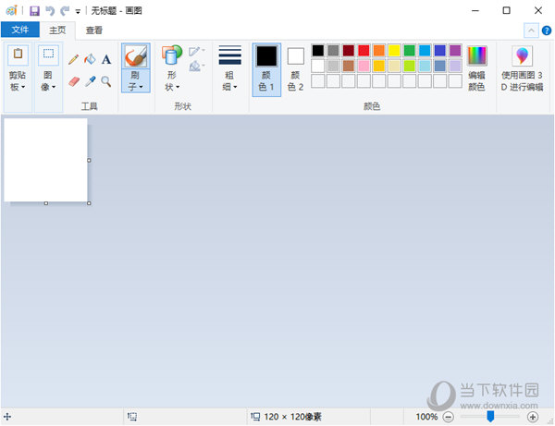Click 编辑颜色 edit colors button
555x426 pixels.
pyautogui.click(x=476, y=67)
